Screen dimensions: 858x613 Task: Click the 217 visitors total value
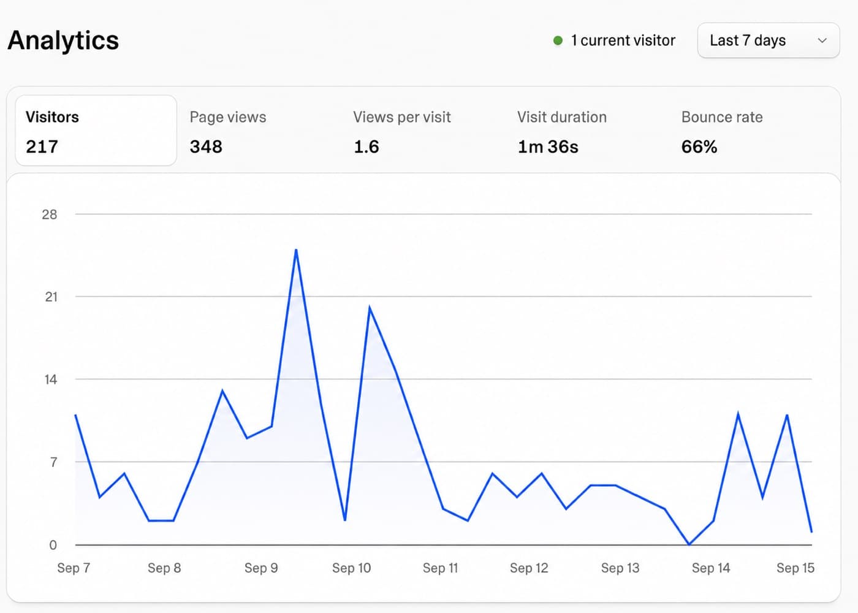[x=42, y=147]
